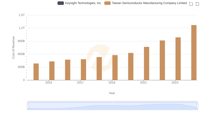Click the zoom reset icon
The width and height of the screenshot is (202, 116).
point(197,4)
